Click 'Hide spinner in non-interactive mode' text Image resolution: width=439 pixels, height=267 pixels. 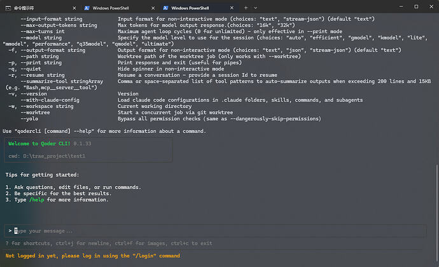point(171,69)
